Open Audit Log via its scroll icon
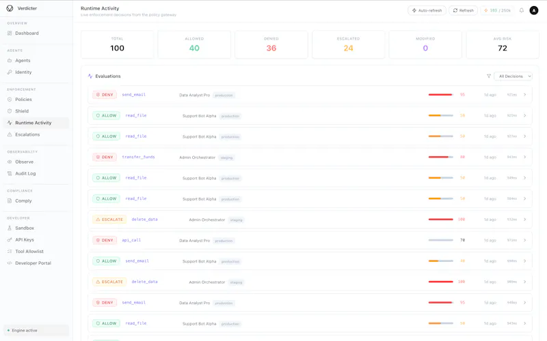 pos(10,173)
